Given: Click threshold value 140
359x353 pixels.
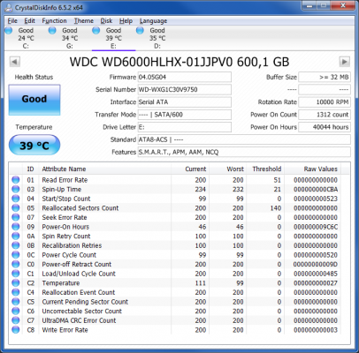Looking at the screenshot, I should [276, 208].
